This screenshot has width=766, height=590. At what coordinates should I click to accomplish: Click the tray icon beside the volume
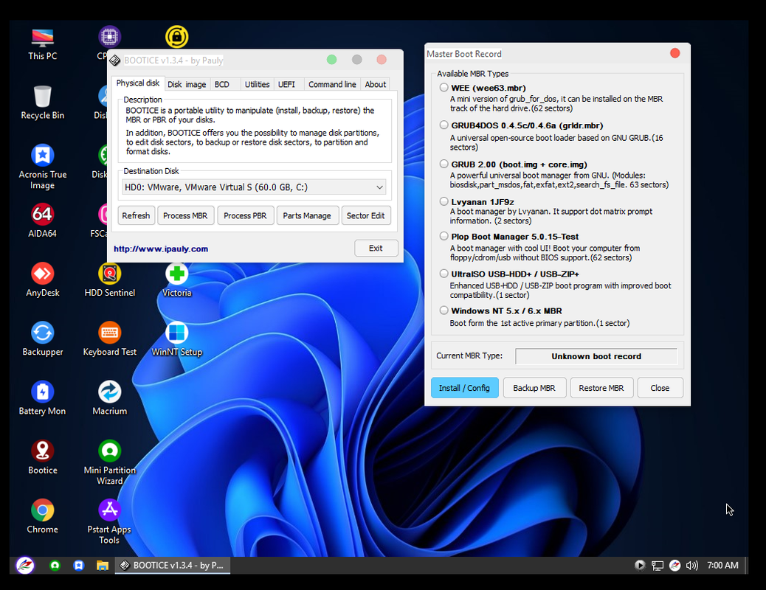674,566
